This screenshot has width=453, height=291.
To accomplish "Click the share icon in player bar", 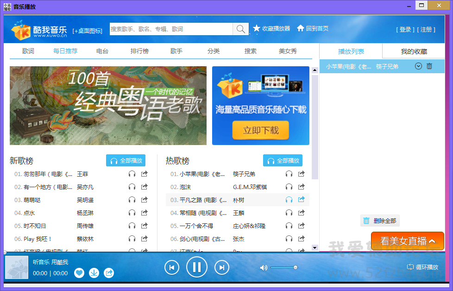I will [109, 273].
